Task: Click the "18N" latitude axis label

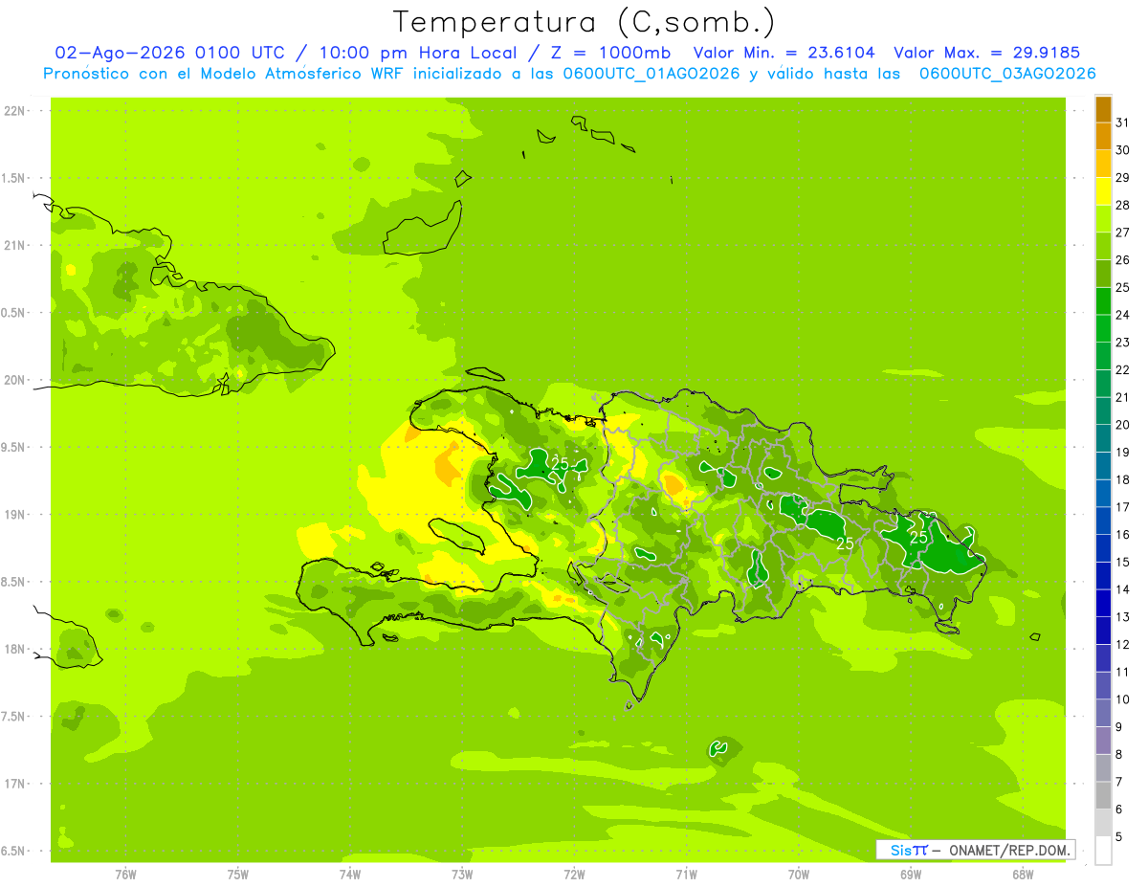Action: coord(13,650)
